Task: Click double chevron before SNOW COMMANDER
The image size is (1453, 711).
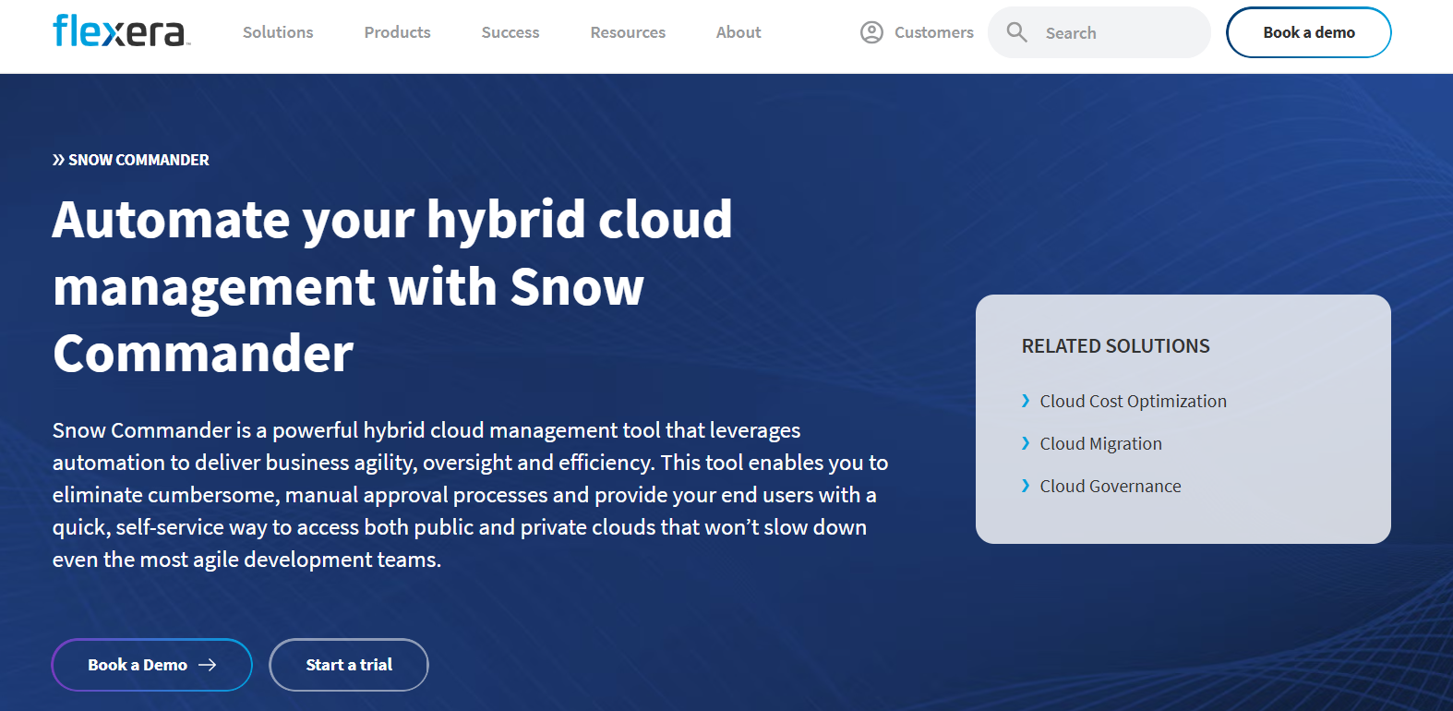Action: pyautogui.click(x=58, y=160)
